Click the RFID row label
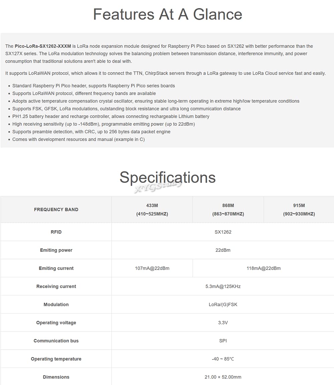The height and width of the screenshot is (385, 334). pos(56,232)
